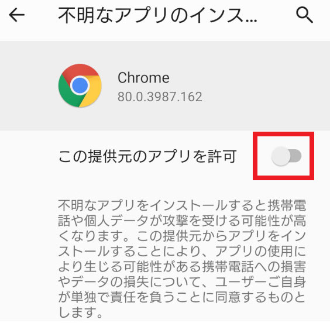Tap the red segment of Chrome logo
This screenshot has width=330, height=323.
pyautogui.click(x=80, y=70)
